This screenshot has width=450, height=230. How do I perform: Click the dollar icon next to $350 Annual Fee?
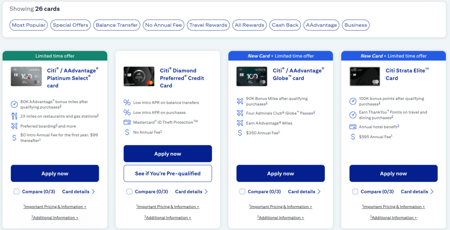click(x=240, y=133)
